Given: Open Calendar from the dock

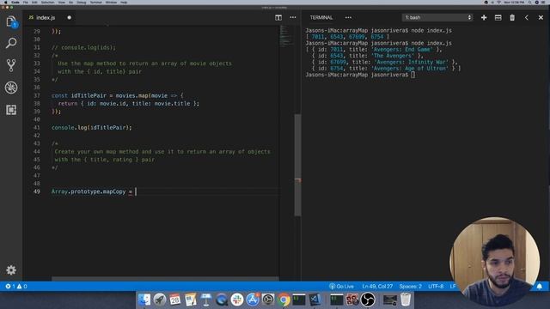Looking at the screenshot, I should (x=174, y=300).
